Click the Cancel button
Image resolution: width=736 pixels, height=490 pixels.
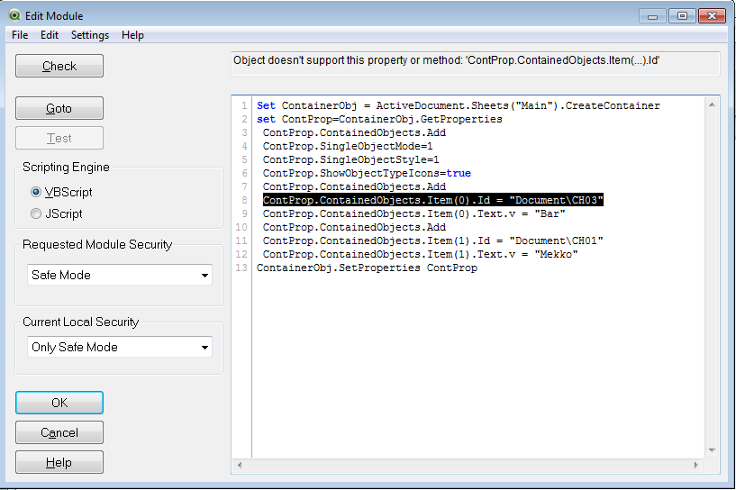coord(59,432)
